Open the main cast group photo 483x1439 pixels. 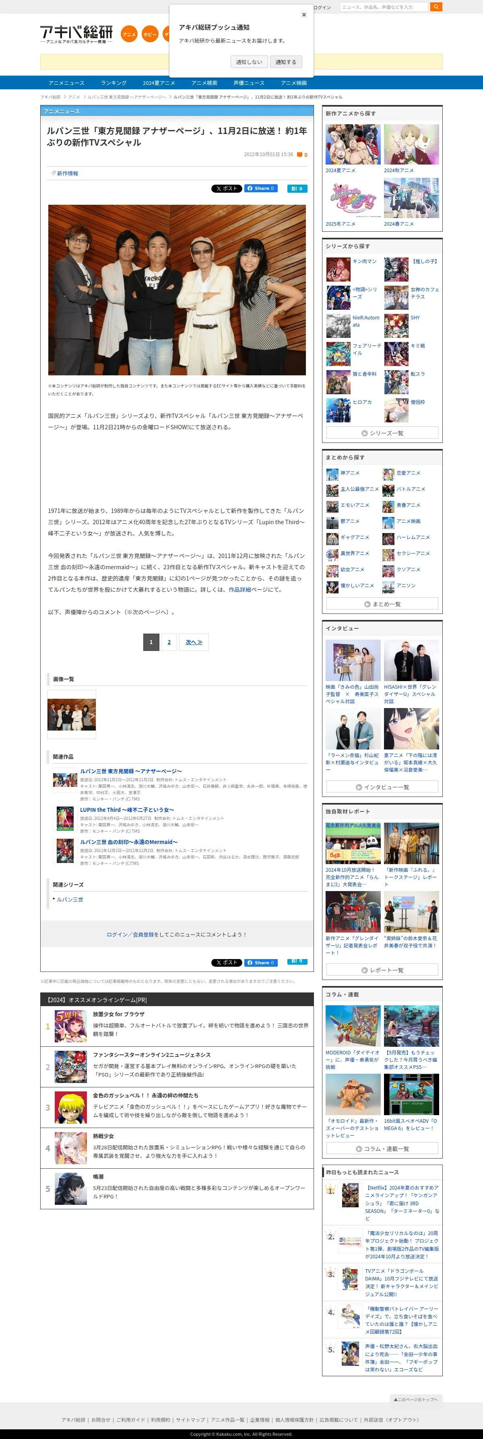point(177,289)
